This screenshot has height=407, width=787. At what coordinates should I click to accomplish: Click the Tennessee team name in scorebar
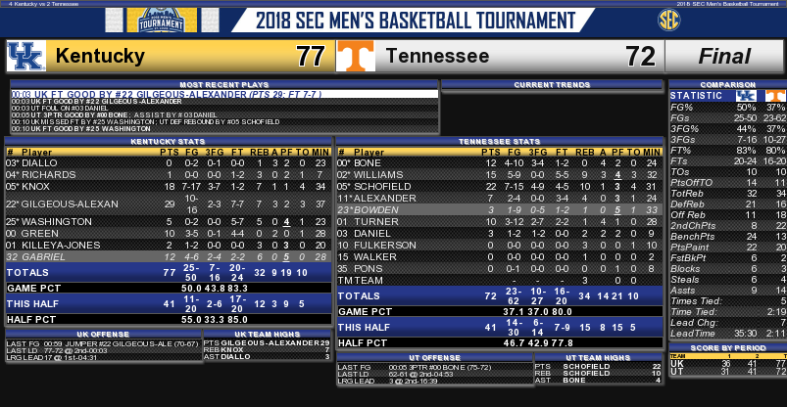437,56
